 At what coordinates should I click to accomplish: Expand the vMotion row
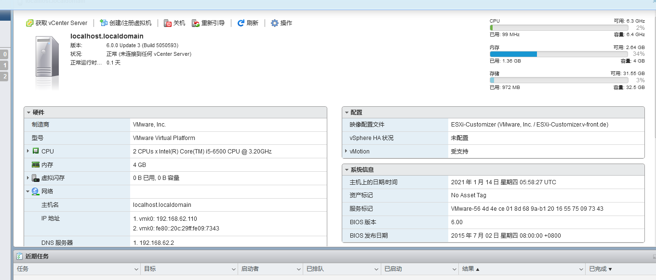[x=346, y=151]
